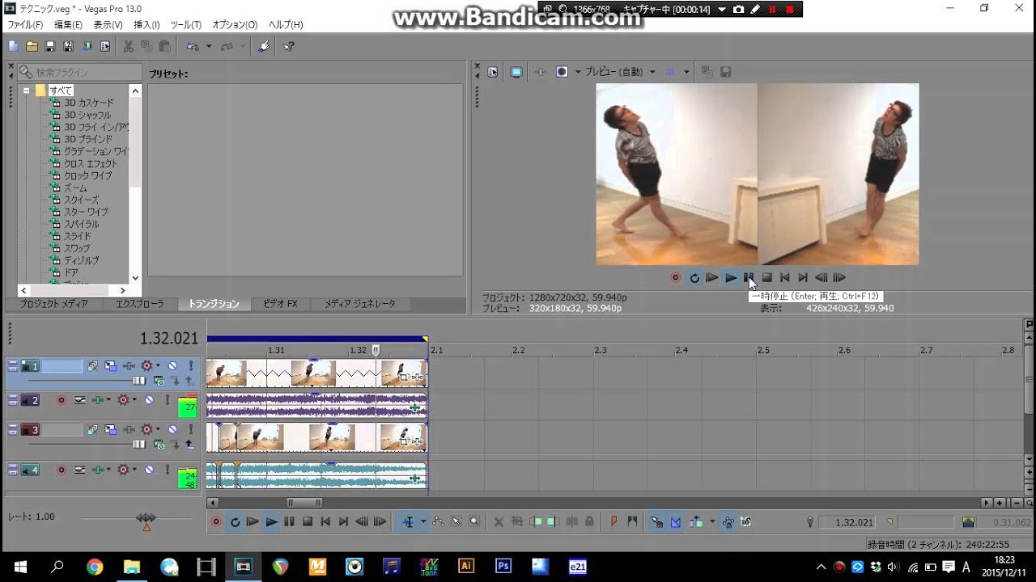This screenshot has width=1036, height=582.
Task: Switch to ビデオ FX tab
Action: click(280, 304)
